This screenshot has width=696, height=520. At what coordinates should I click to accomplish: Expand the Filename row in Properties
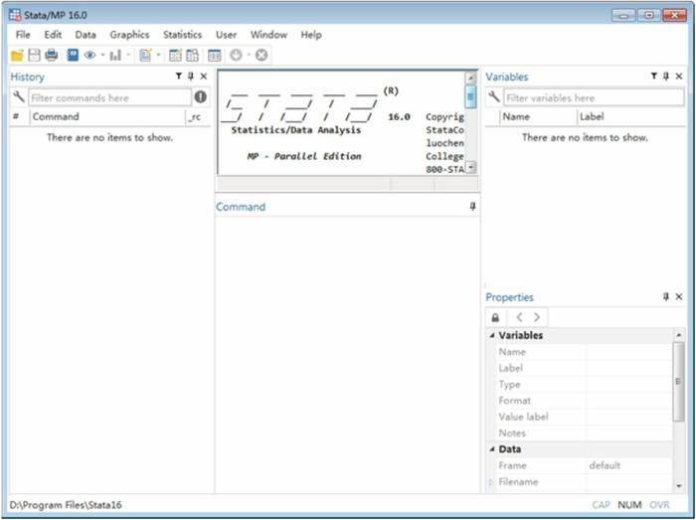pyautogui.click(x=491, y=482)
